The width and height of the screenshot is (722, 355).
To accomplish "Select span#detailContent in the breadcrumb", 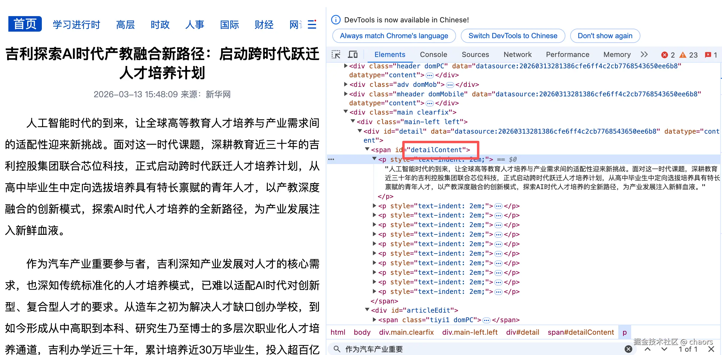I will tap(581, 332).
